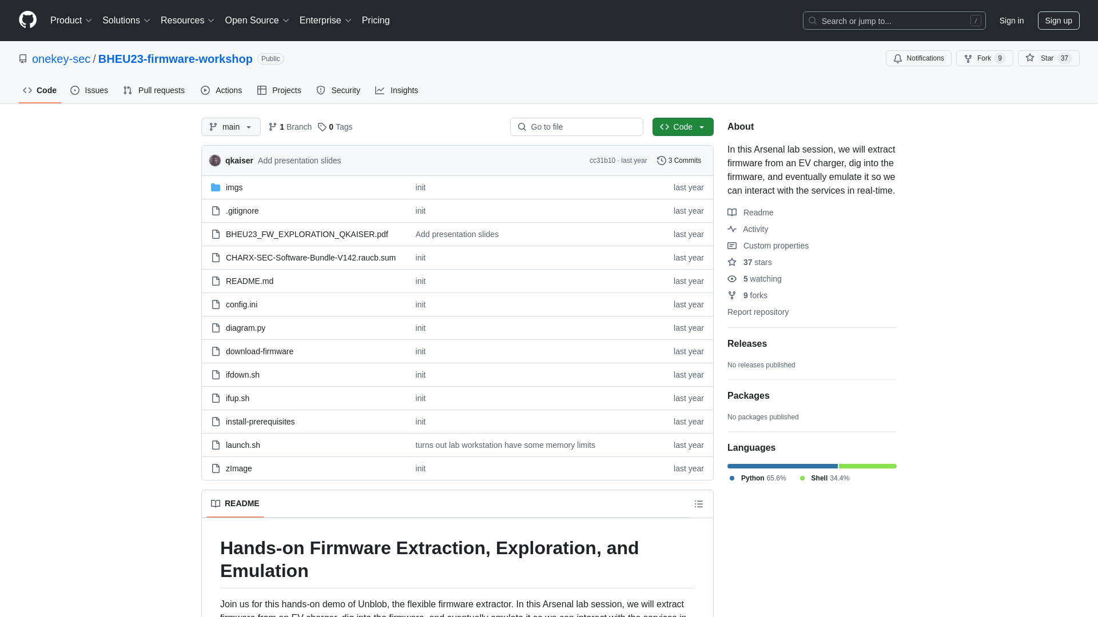Open the Pricing link

[376, 20]
